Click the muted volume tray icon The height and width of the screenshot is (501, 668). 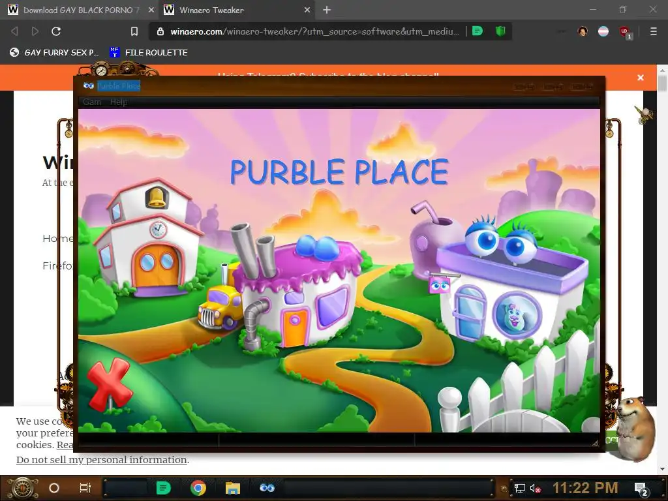pyautogui.click(x=535, y=488)
